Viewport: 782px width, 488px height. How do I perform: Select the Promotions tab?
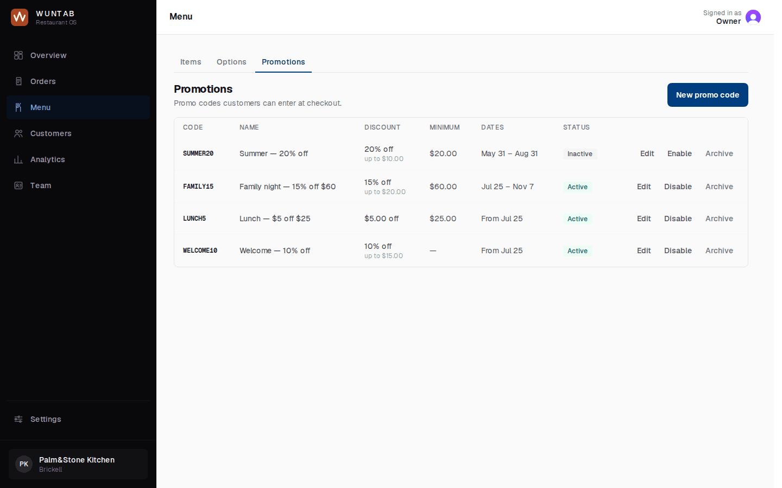(x=283, y=62)
